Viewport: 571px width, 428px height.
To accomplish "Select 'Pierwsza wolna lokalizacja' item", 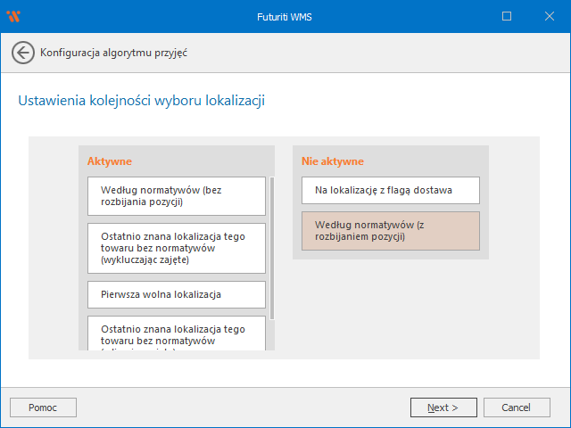I will pyautogui.click(x=177, y=294).
